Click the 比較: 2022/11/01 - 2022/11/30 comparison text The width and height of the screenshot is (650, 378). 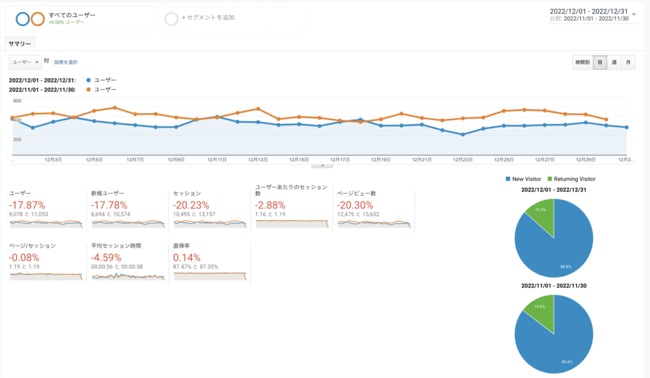click(589, 18)
